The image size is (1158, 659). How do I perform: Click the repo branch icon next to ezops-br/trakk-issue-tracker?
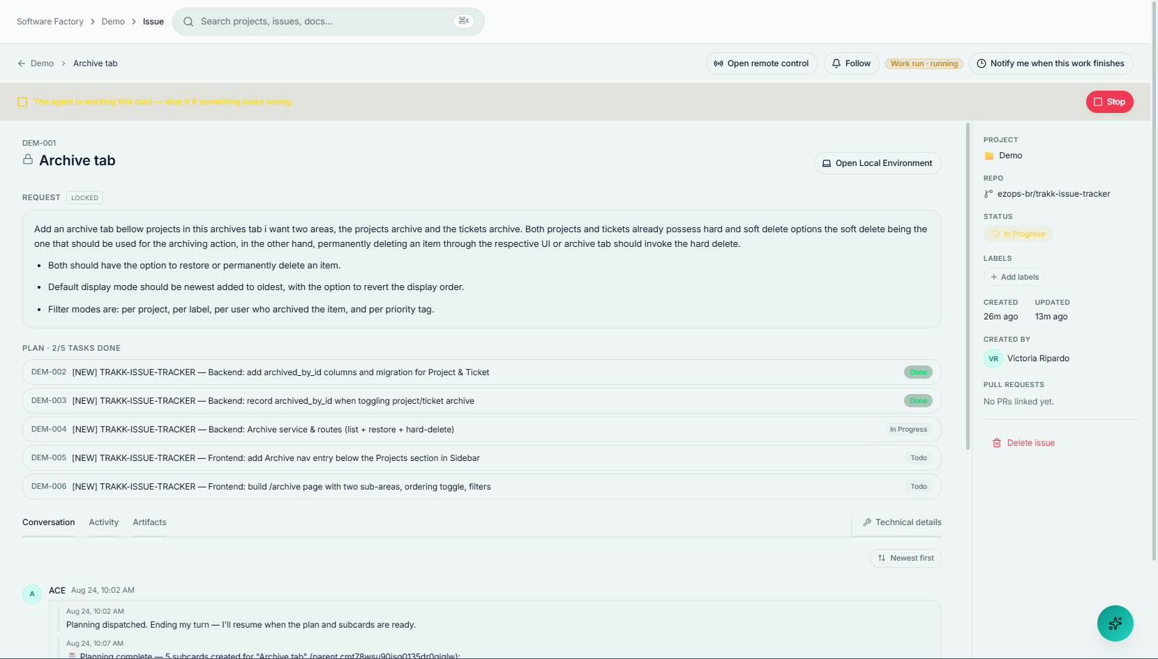tap(988, 194)
